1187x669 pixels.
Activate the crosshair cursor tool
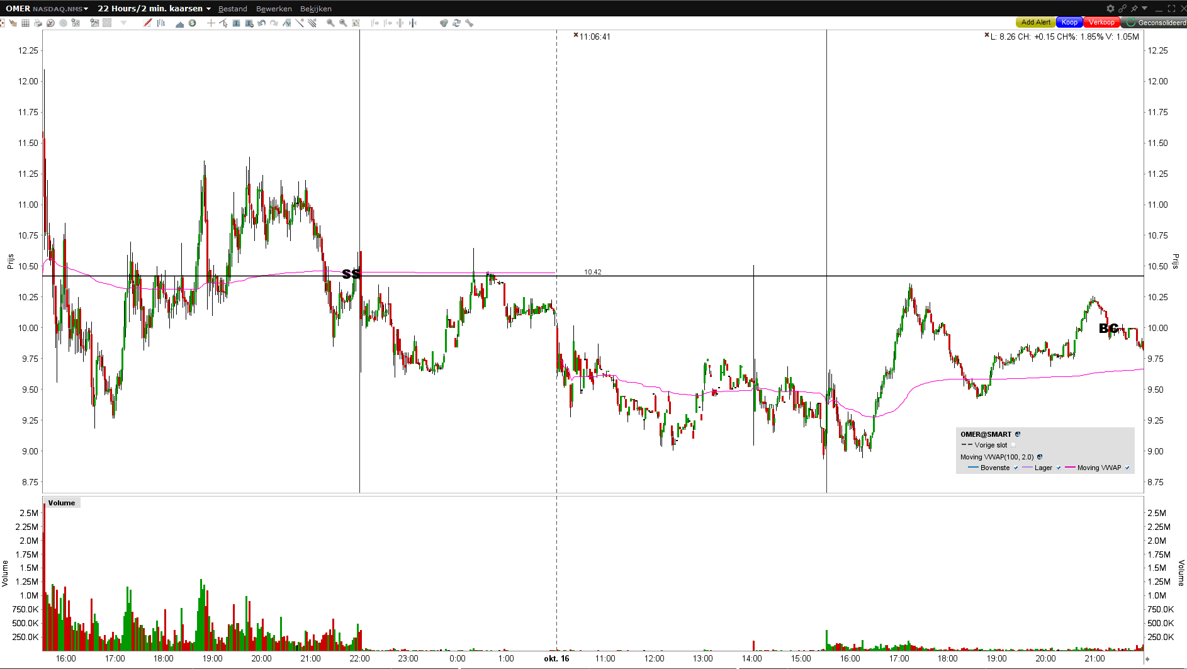(x=211, y=23)
